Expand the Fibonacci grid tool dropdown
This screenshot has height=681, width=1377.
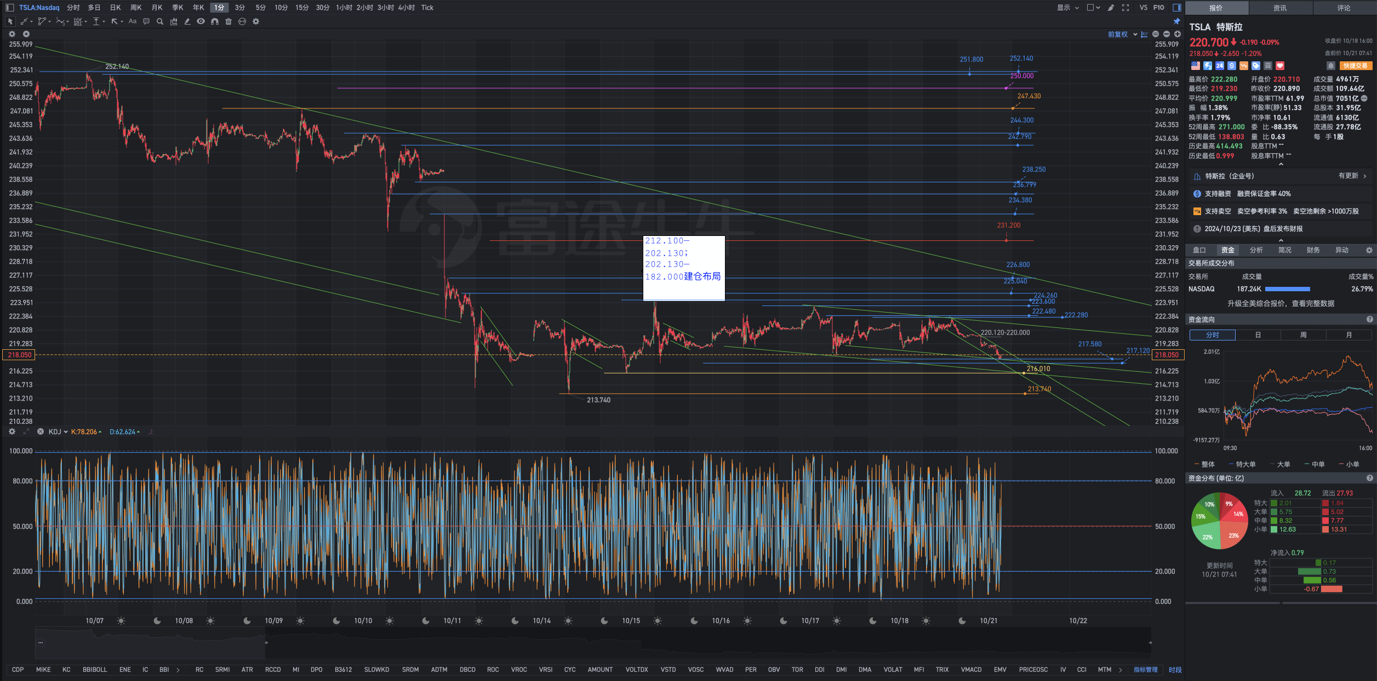coord(86,22)
